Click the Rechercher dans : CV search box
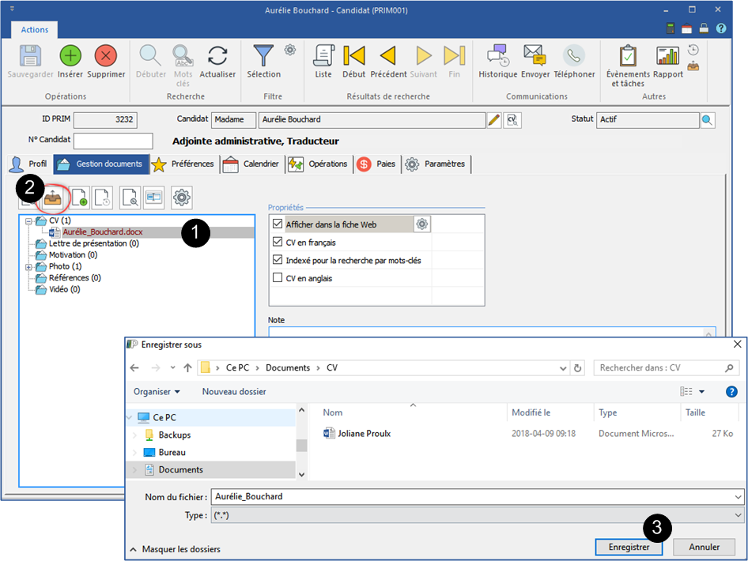 (666, 368)
